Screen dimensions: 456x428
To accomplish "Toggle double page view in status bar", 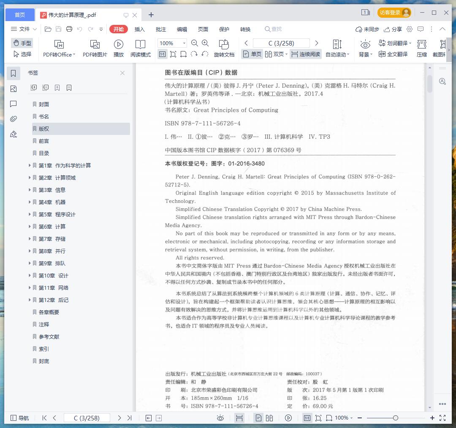I will pos(269,418).
